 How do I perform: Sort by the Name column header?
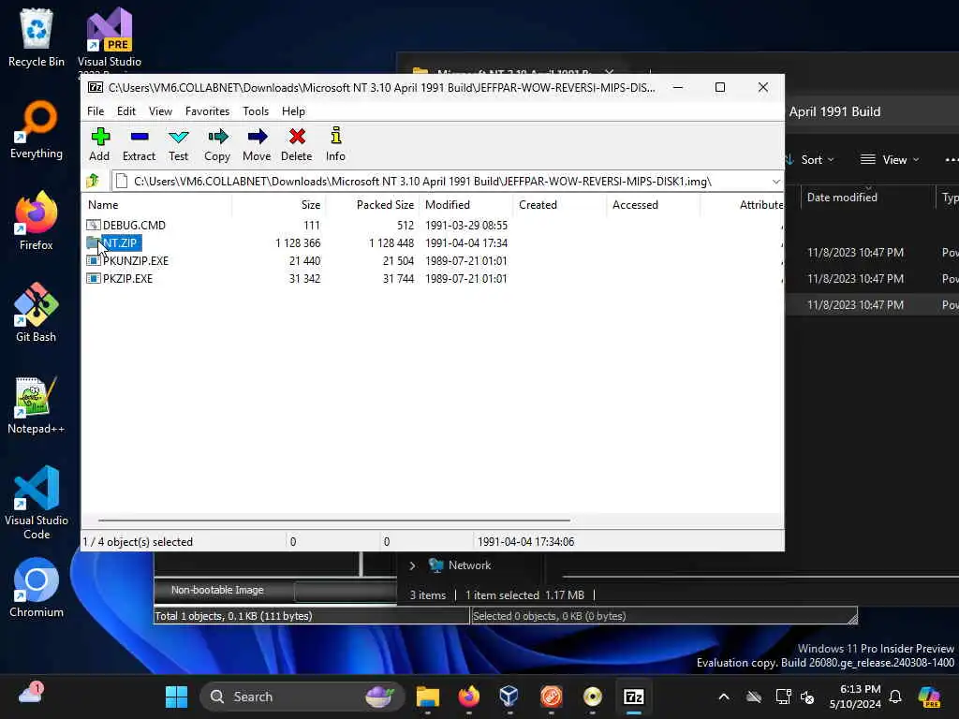click(x=156, y=205)
